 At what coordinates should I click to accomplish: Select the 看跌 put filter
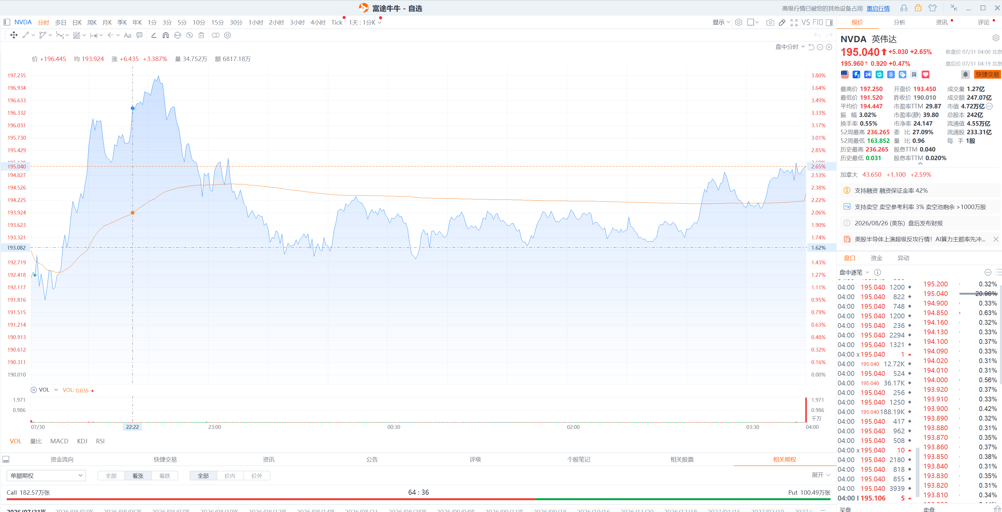point(164,476)
